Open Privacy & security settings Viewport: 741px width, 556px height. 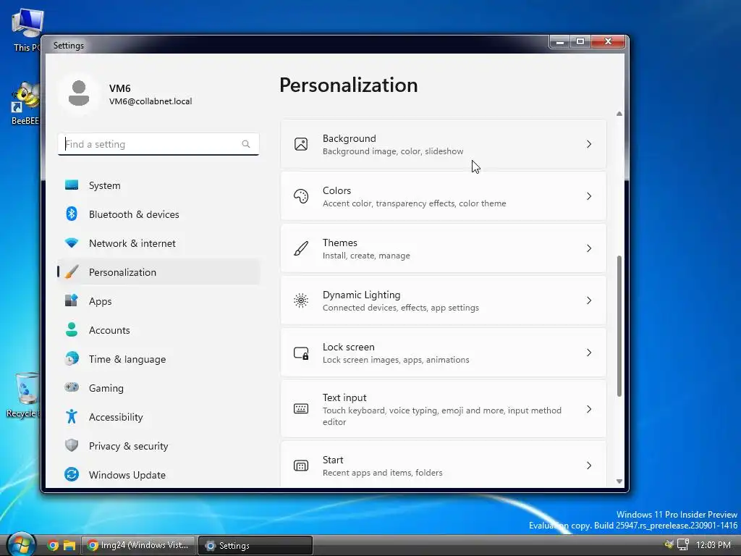tap(158, 446)
